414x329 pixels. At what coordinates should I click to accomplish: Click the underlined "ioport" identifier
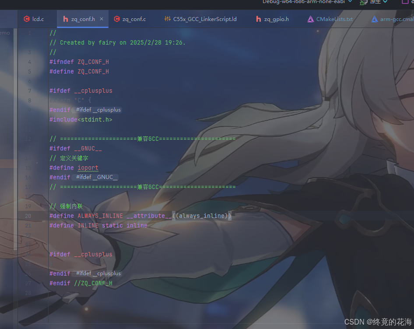click(x=88, y=168)
